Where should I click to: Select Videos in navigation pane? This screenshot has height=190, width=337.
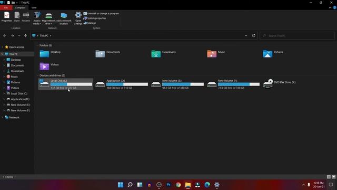[x=15, y=88]
